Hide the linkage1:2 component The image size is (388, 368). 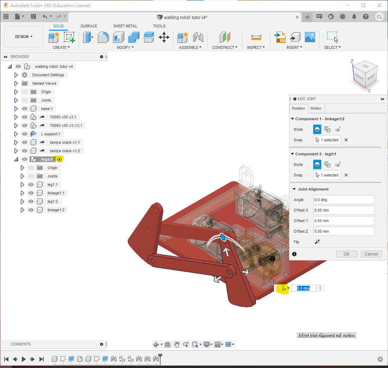[31, 210]
